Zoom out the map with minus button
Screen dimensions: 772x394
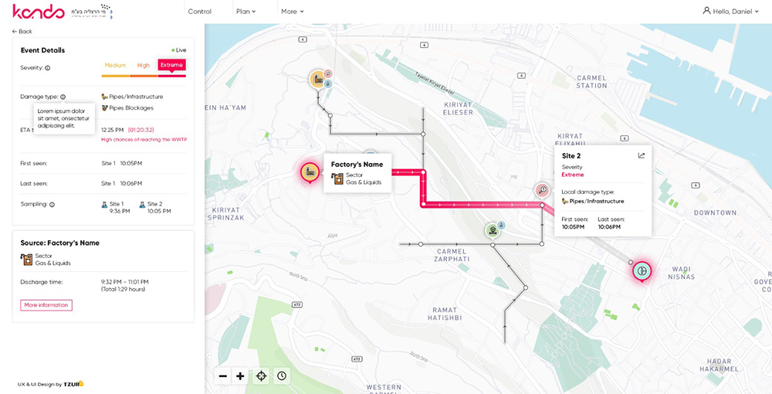(x=223, y=376)
